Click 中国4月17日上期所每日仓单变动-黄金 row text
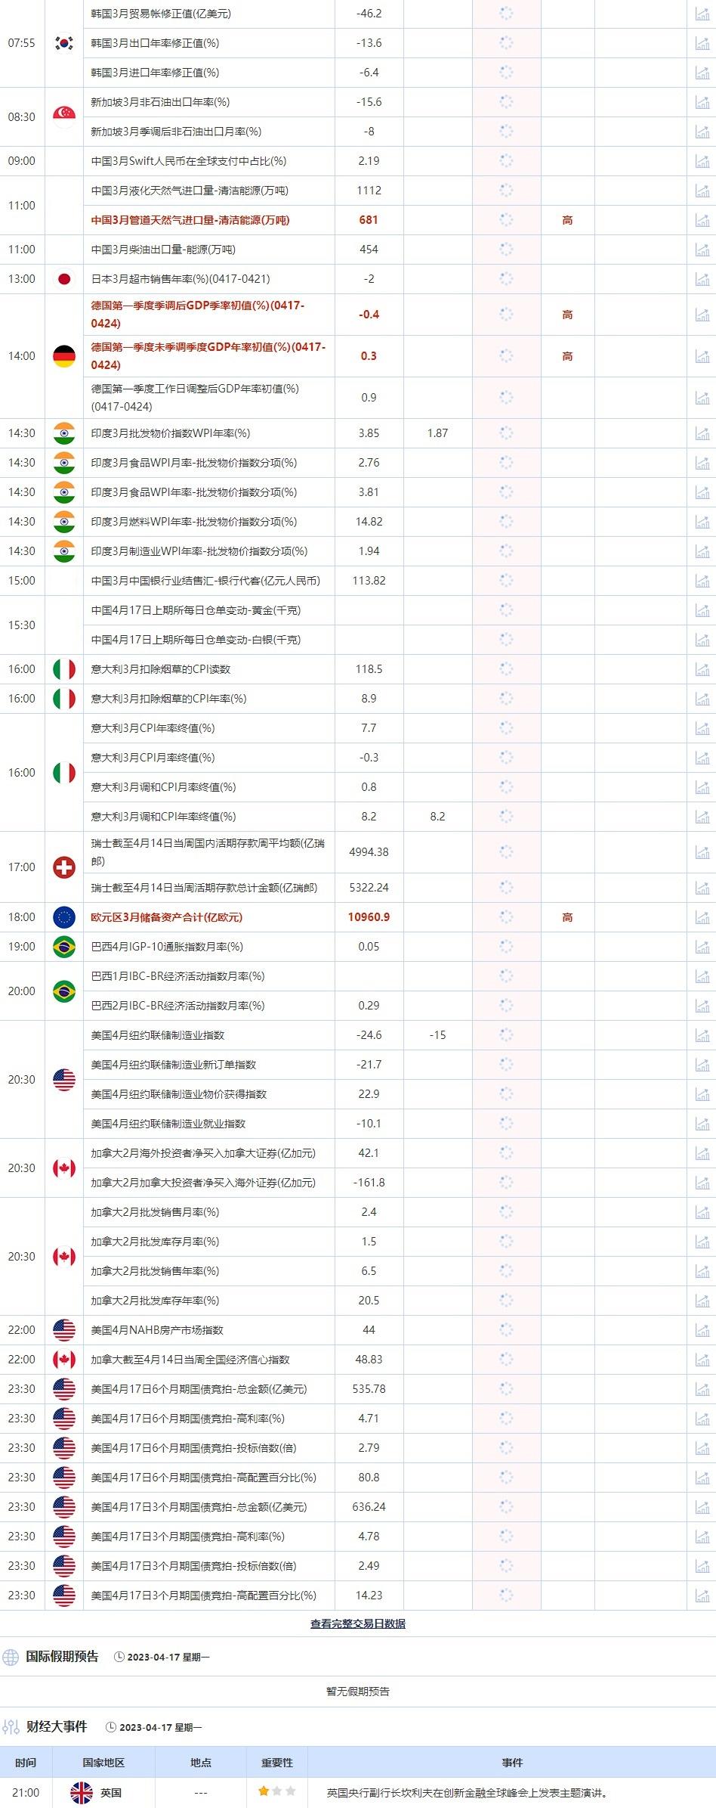 [196, 610]
